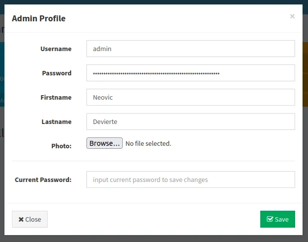This screenshot has width=308, height=242.
Task: Save the admin profile changes
Action: pos(277,219)
